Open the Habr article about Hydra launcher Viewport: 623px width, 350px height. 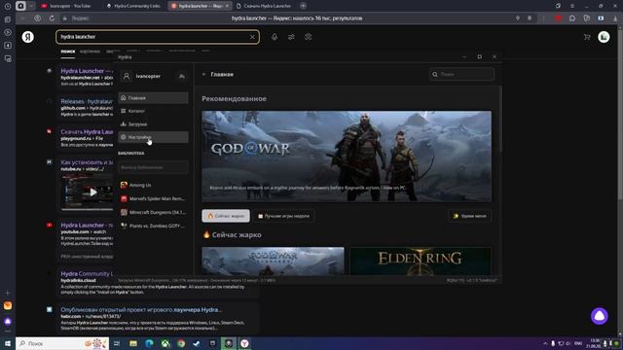(141, 309)
